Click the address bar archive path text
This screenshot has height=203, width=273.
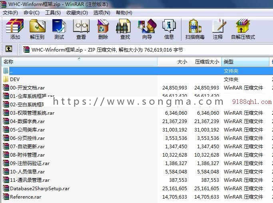107,50
